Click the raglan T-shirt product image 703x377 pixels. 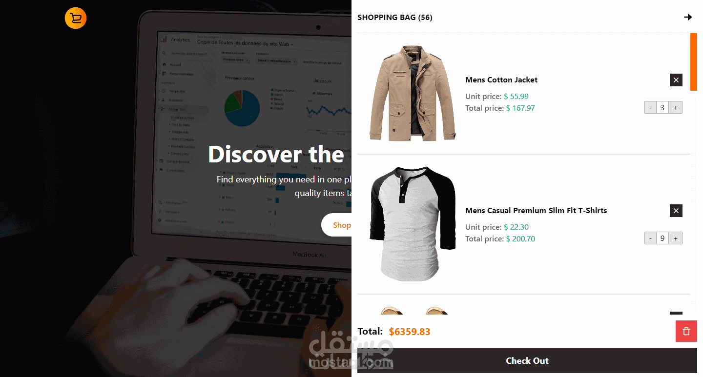coord(413,224)
